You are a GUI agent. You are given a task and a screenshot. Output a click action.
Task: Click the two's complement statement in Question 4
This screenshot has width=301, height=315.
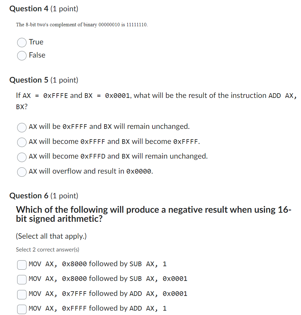coord(81,24)
